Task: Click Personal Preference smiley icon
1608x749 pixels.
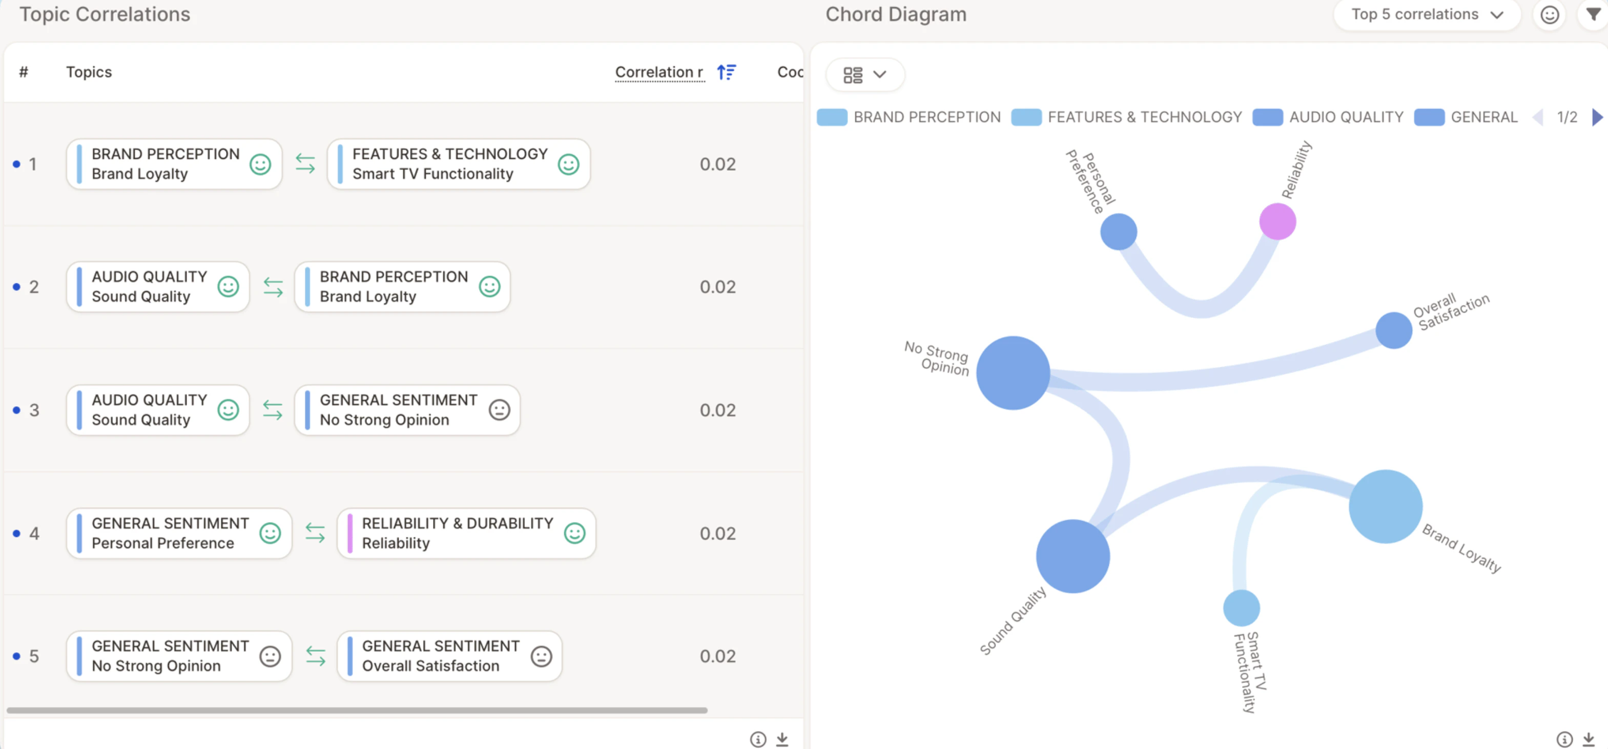Action: pos(270,534)
